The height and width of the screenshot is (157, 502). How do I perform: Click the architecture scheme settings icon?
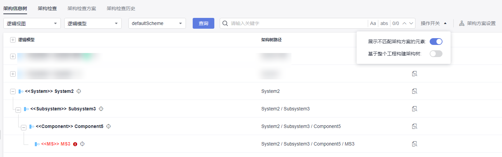coord(462,24)
